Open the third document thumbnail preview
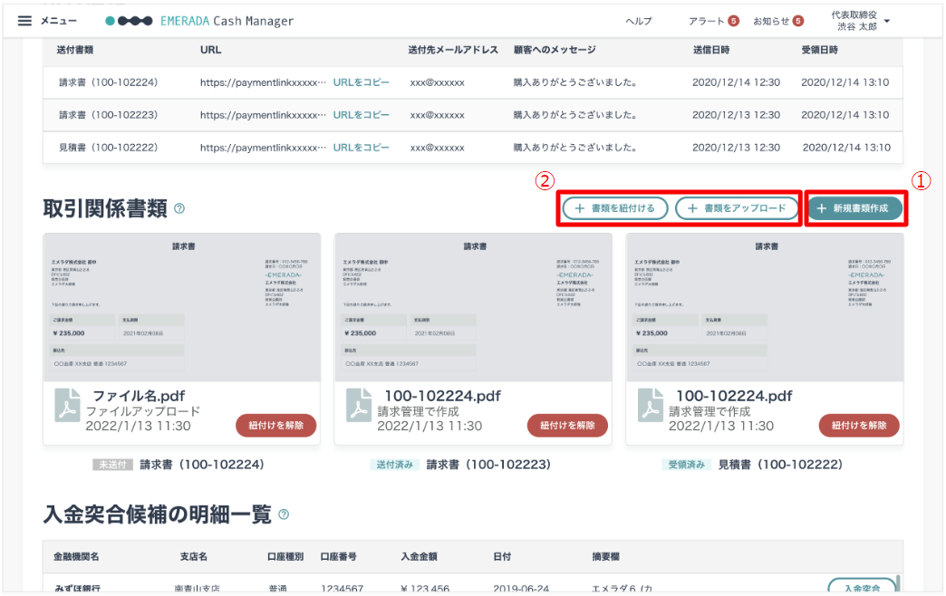 point(765,308)
